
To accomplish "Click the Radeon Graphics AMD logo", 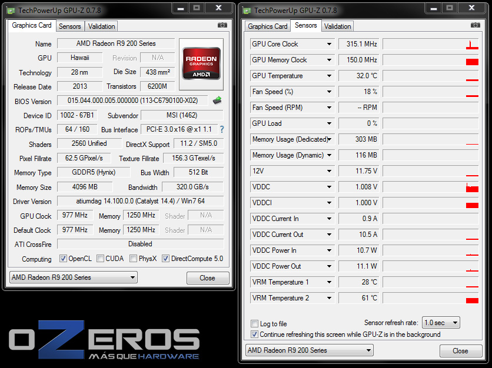I will coord(201,63).
